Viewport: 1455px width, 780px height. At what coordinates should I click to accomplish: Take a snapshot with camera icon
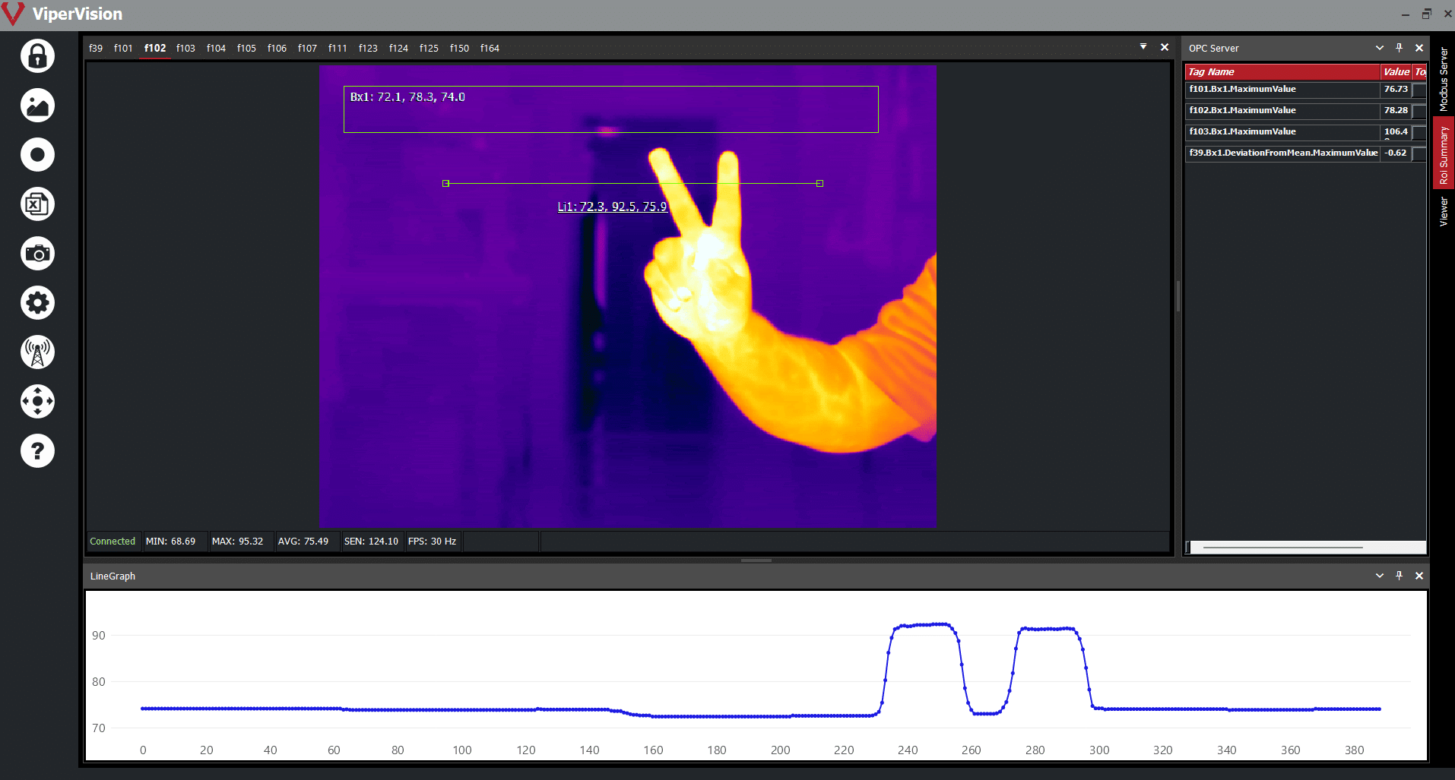37,254
